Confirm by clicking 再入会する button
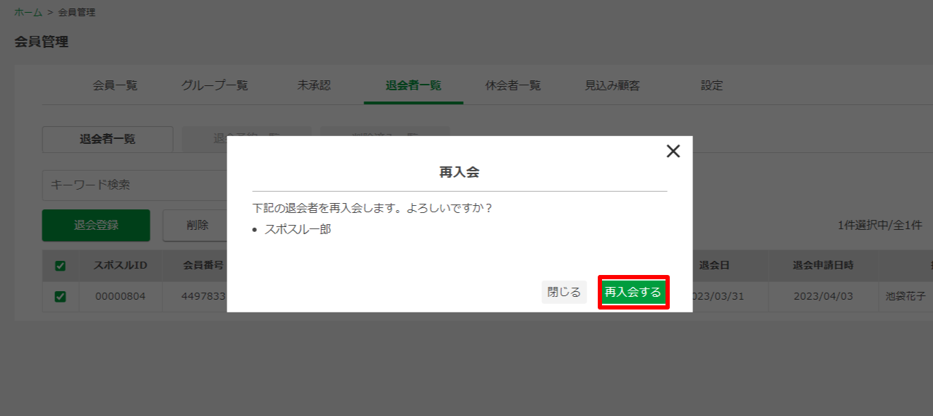Image resolution: width=933 pixels, height=416 pixels. click(633, 292)
